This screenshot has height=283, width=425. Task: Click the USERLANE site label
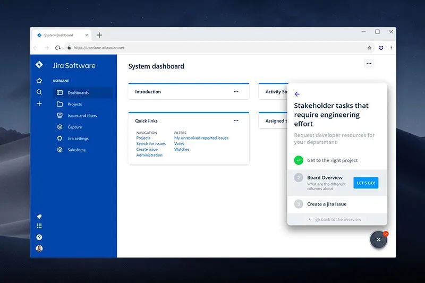tap(61, 81)
